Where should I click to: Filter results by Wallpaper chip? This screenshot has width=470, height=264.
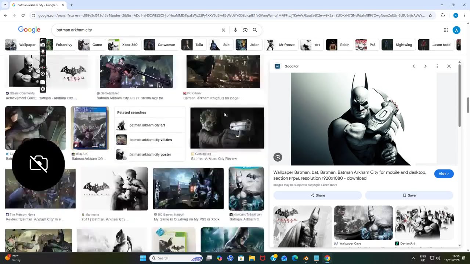[22, 45]
